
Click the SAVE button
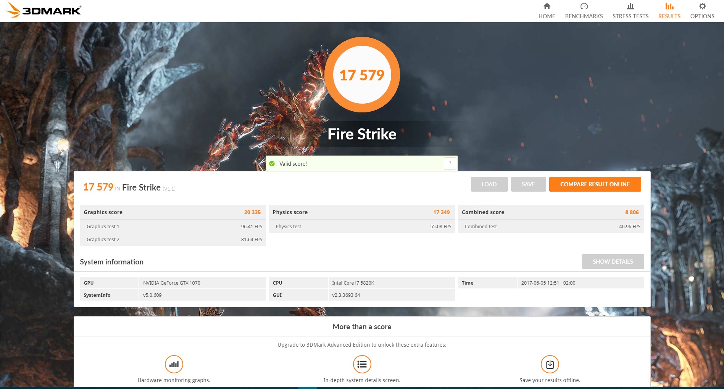529,184
